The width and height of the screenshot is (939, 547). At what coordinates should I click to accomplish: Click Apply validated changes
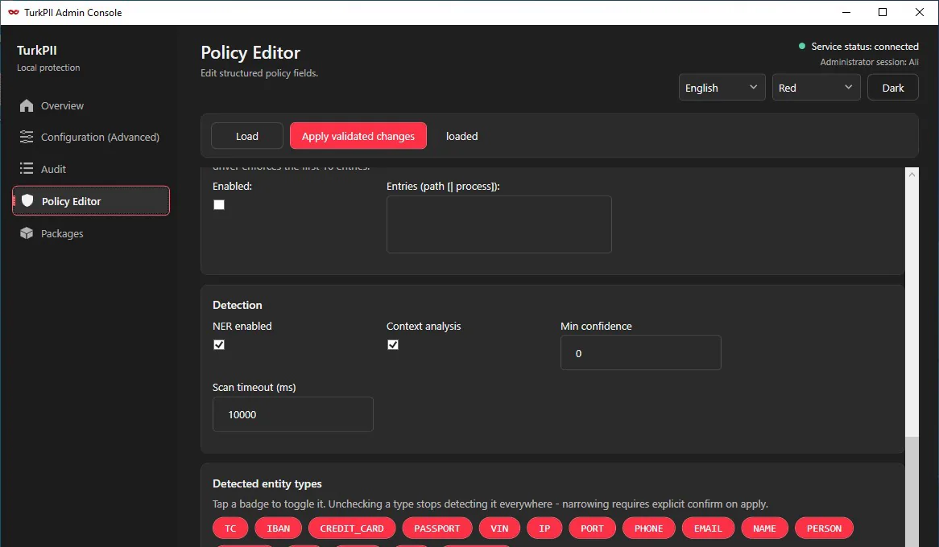click(x=358, y=136)
